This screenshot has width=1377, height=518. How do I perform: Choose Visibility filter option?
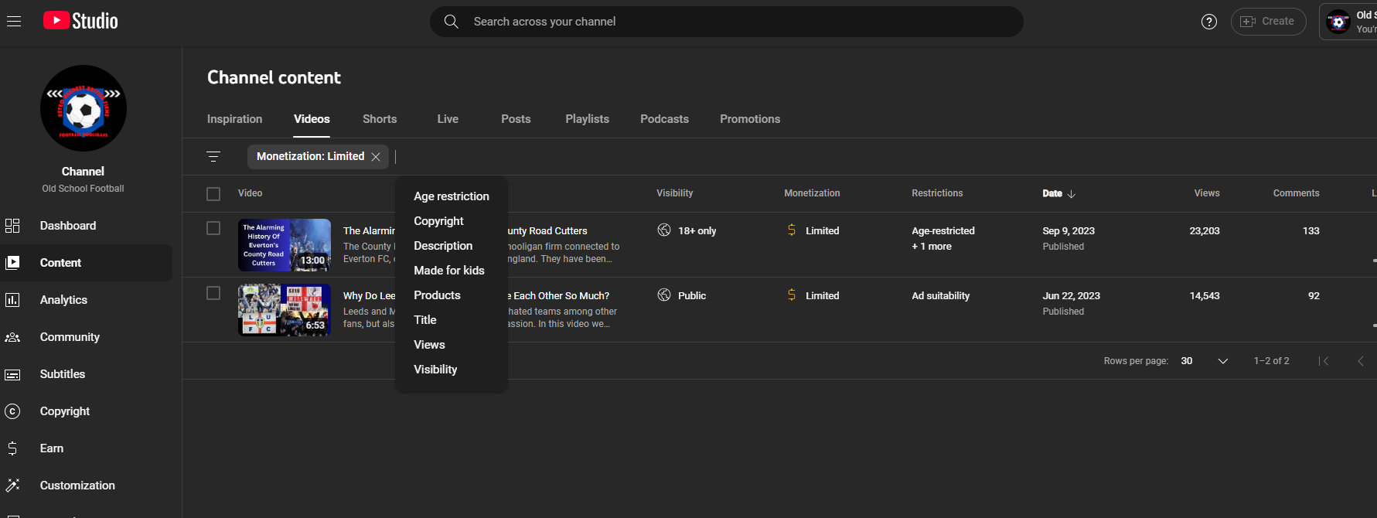click(x=452, y=370)
